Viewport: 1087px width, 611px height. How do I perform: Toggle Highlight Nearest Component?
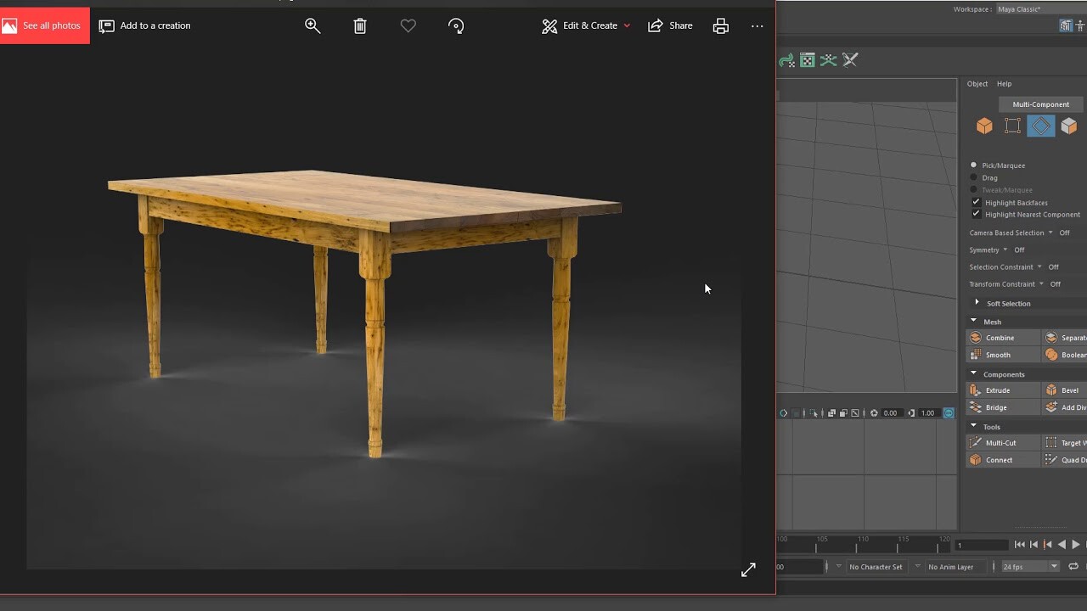[977, 214]
